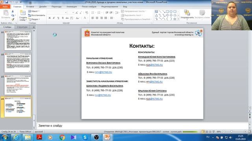Click the Arrange (Упорядочить) icon
This screenshot has height=141, width=252.
click(x=187, y=13)
